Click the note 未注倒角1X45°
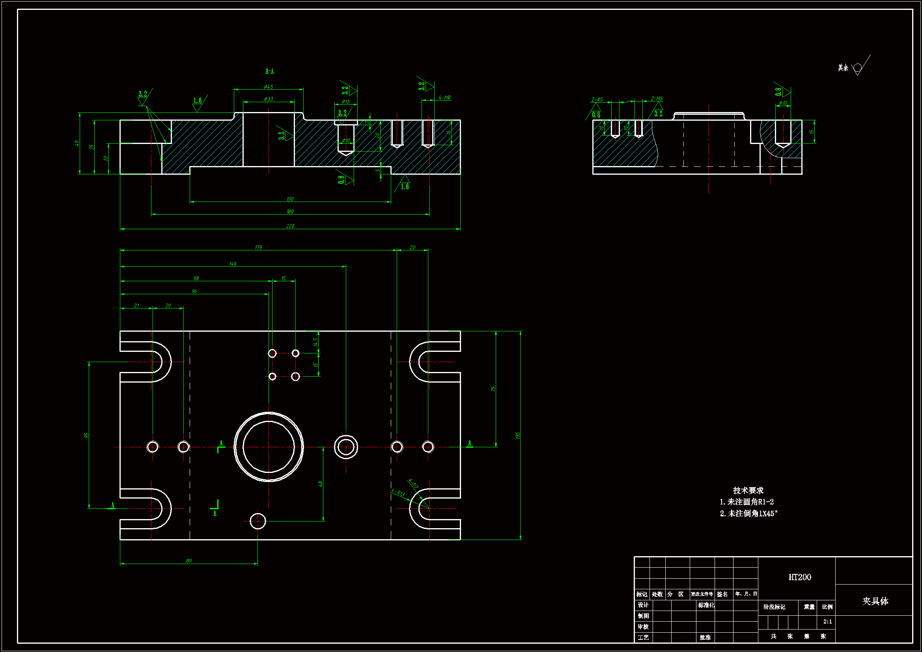The width and height of the screenshot is (922, 652). click(x=748, y=514)
